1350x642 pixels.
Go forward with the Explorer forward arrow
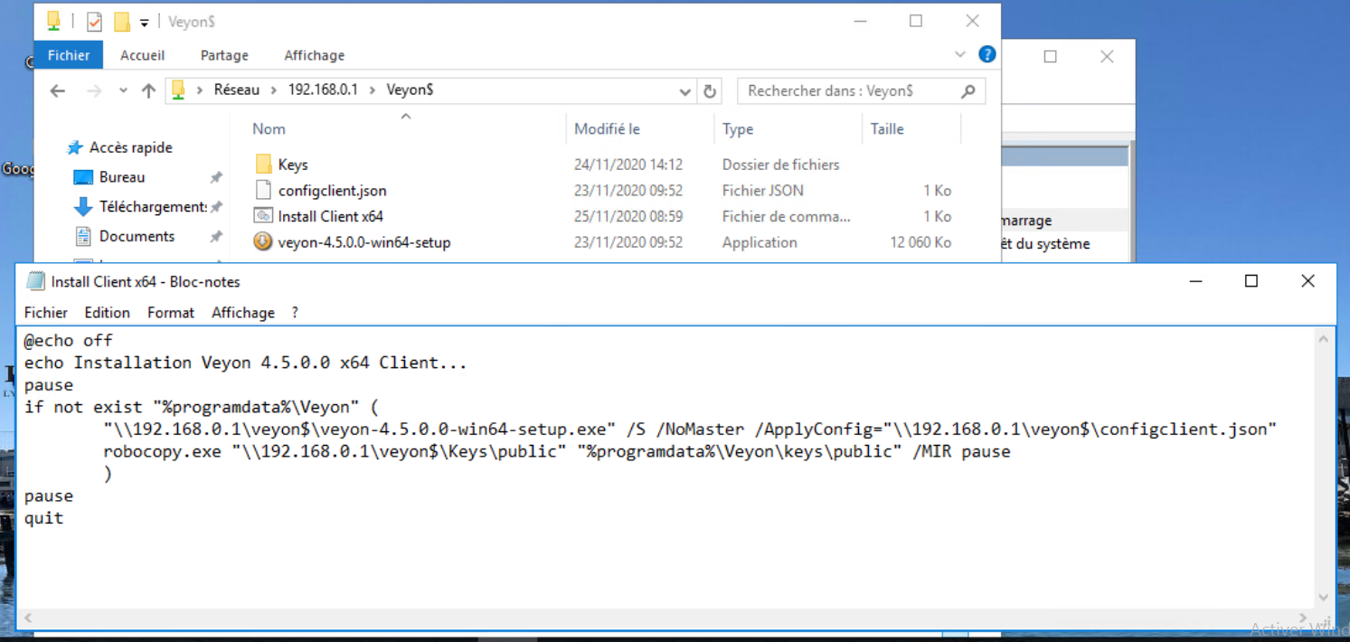coord(93,90)
